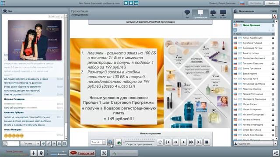The height and width of the screenshot is (157, 280).
Task: Click the chat message input field
Action: [13, 143]
